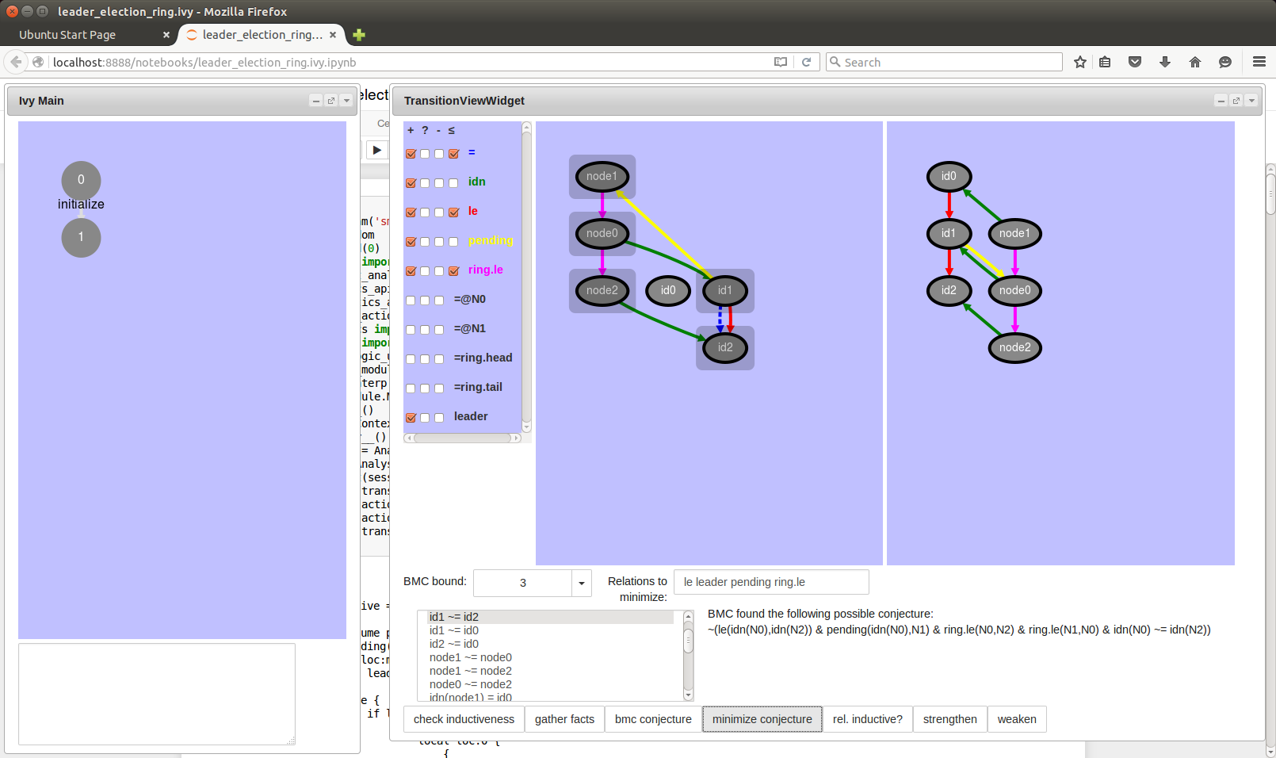Go to the Firefox home page icon
The image size is (1276, 758).
coord(1194,62)
